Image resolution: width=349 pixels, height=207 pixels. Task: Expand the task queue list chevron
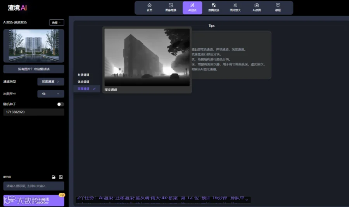(x=247, y=200)
